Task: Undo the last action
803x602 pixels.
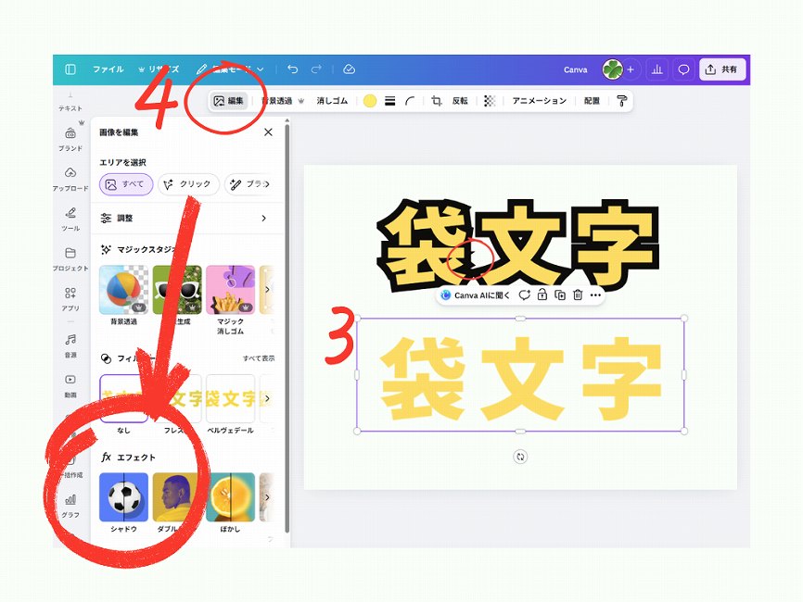Action: (293, 69)
